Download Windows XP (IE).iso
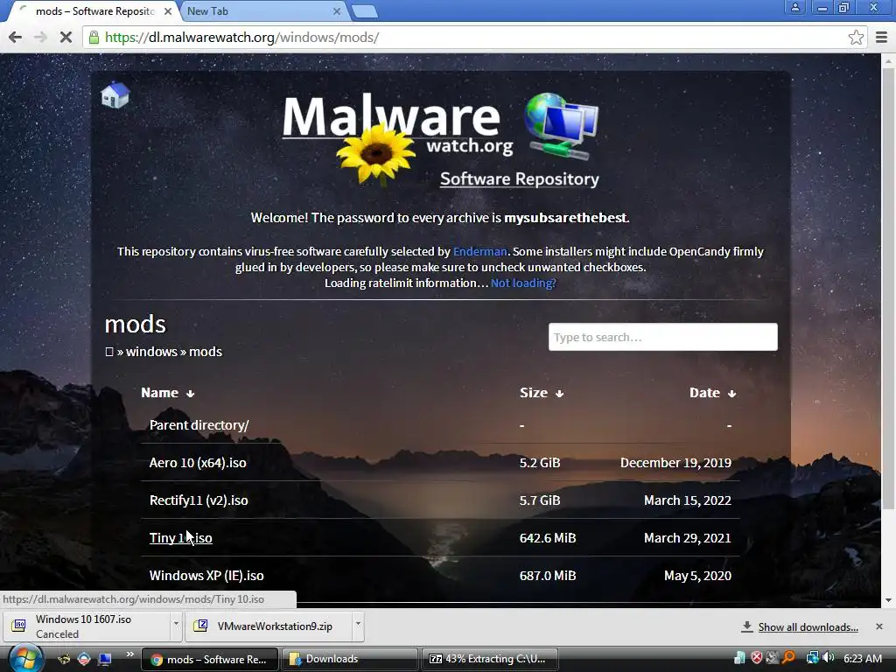The image size is (896, 672). tap(206, 576)
